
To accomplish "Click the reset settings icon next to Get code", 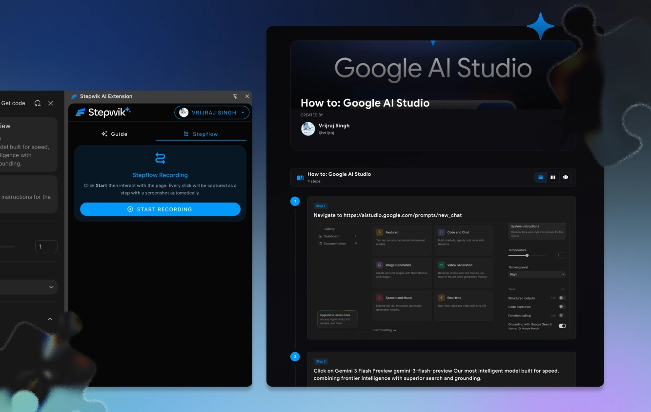I will pos(38,103).
